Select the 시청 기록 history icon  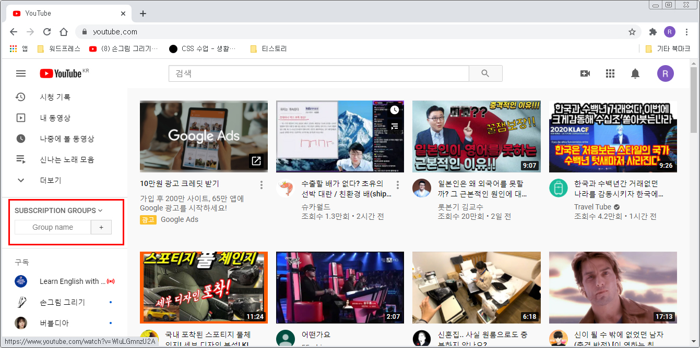pos(21,97)
